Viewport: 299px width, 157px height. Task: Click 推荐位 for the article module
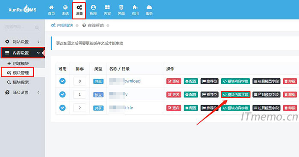point(210,108)
